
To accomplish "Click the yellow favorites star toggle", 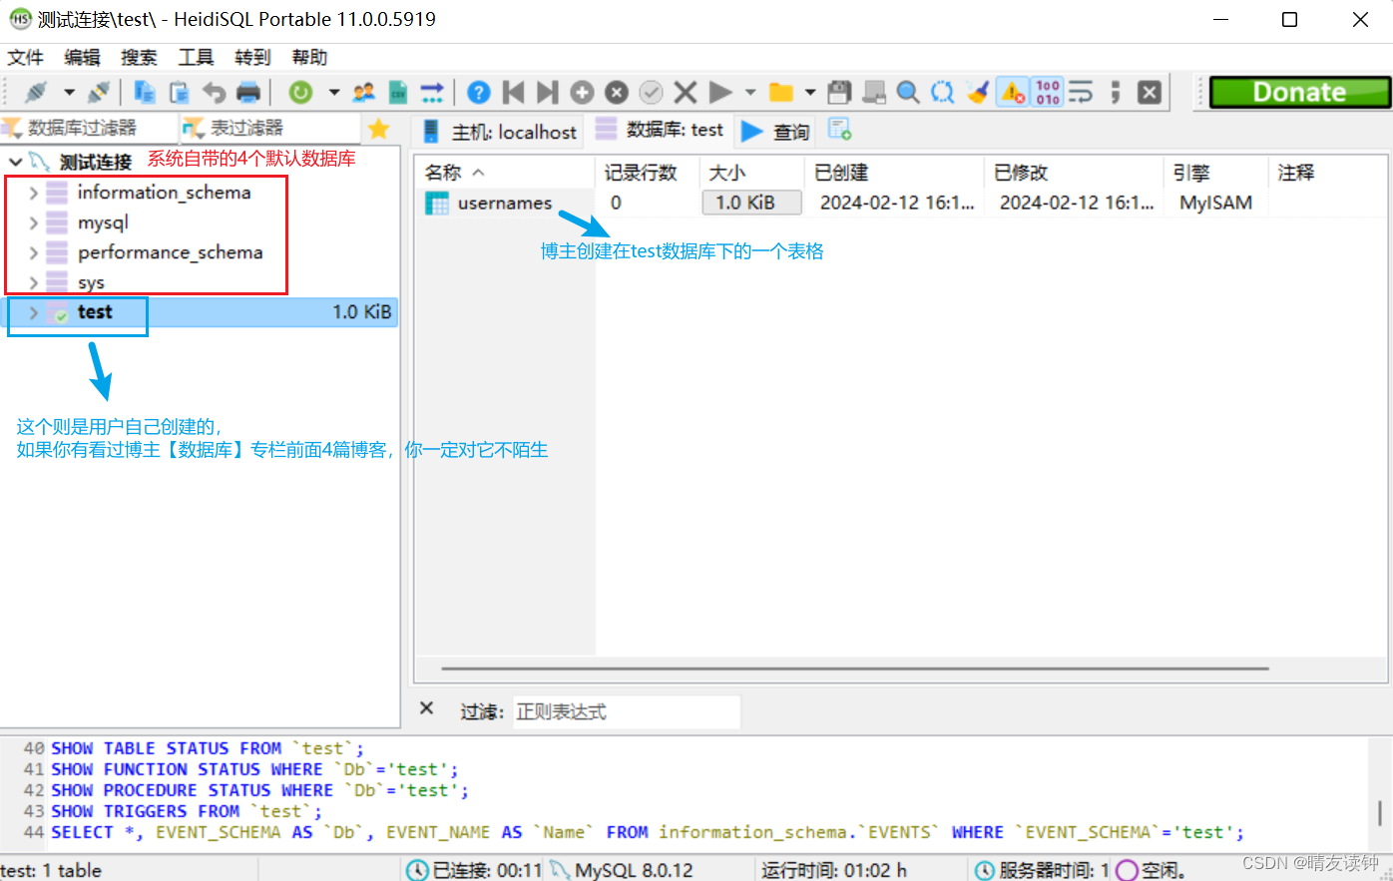I will [x=378, y=128].
